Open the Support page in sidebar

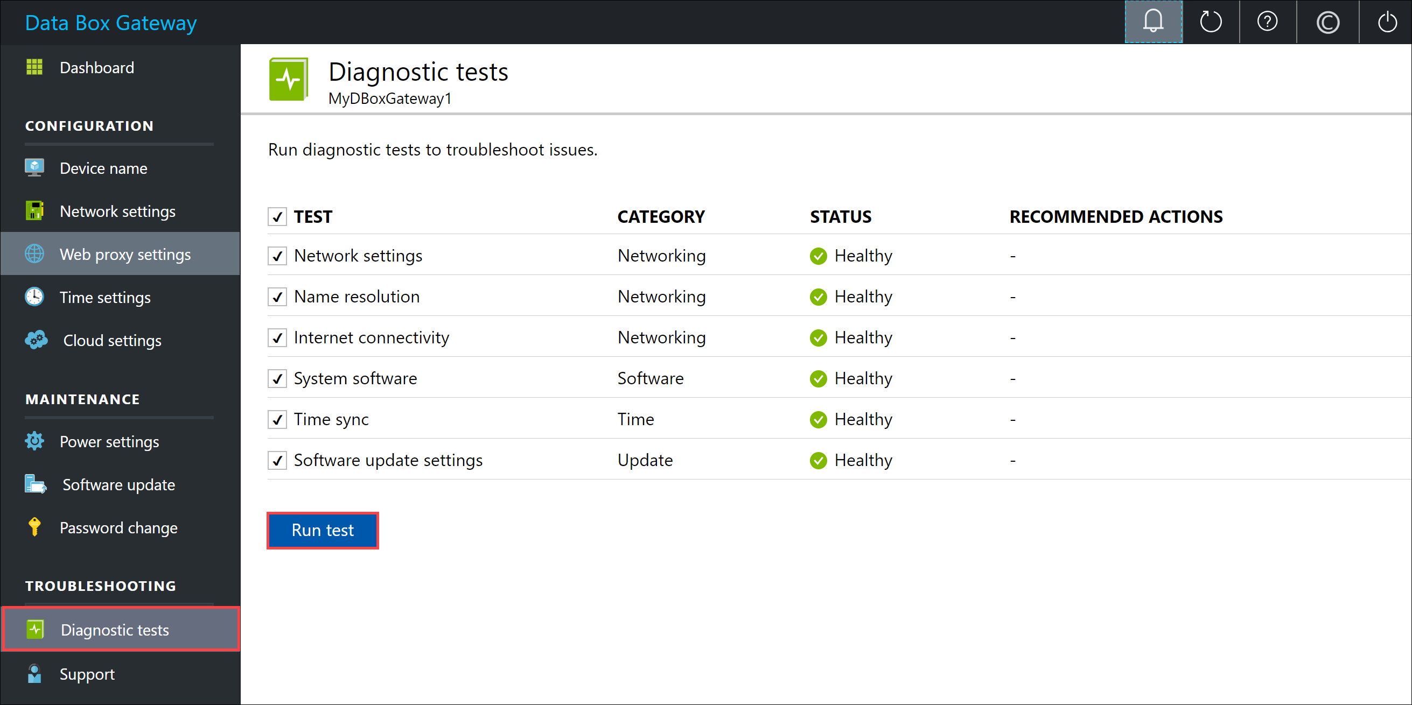click(x=87, y=674)
